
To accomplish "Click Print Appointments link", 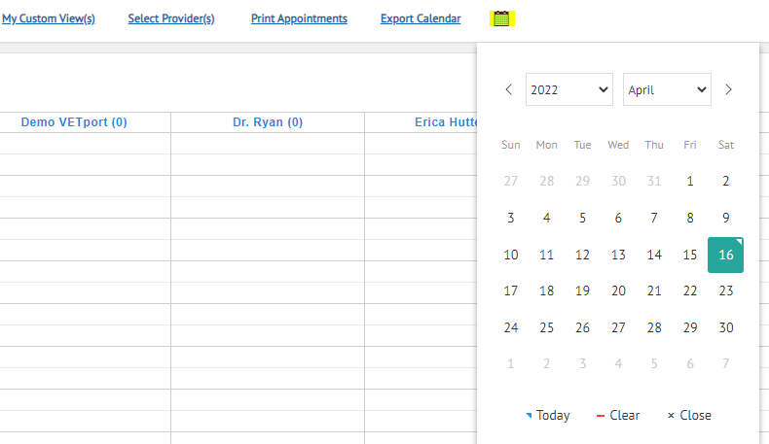I will pos(299,18).
